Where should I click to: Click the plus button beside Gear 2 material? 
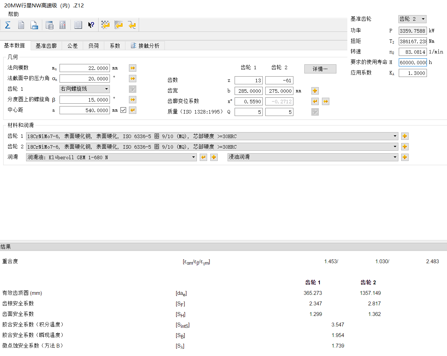pos(405,147)
